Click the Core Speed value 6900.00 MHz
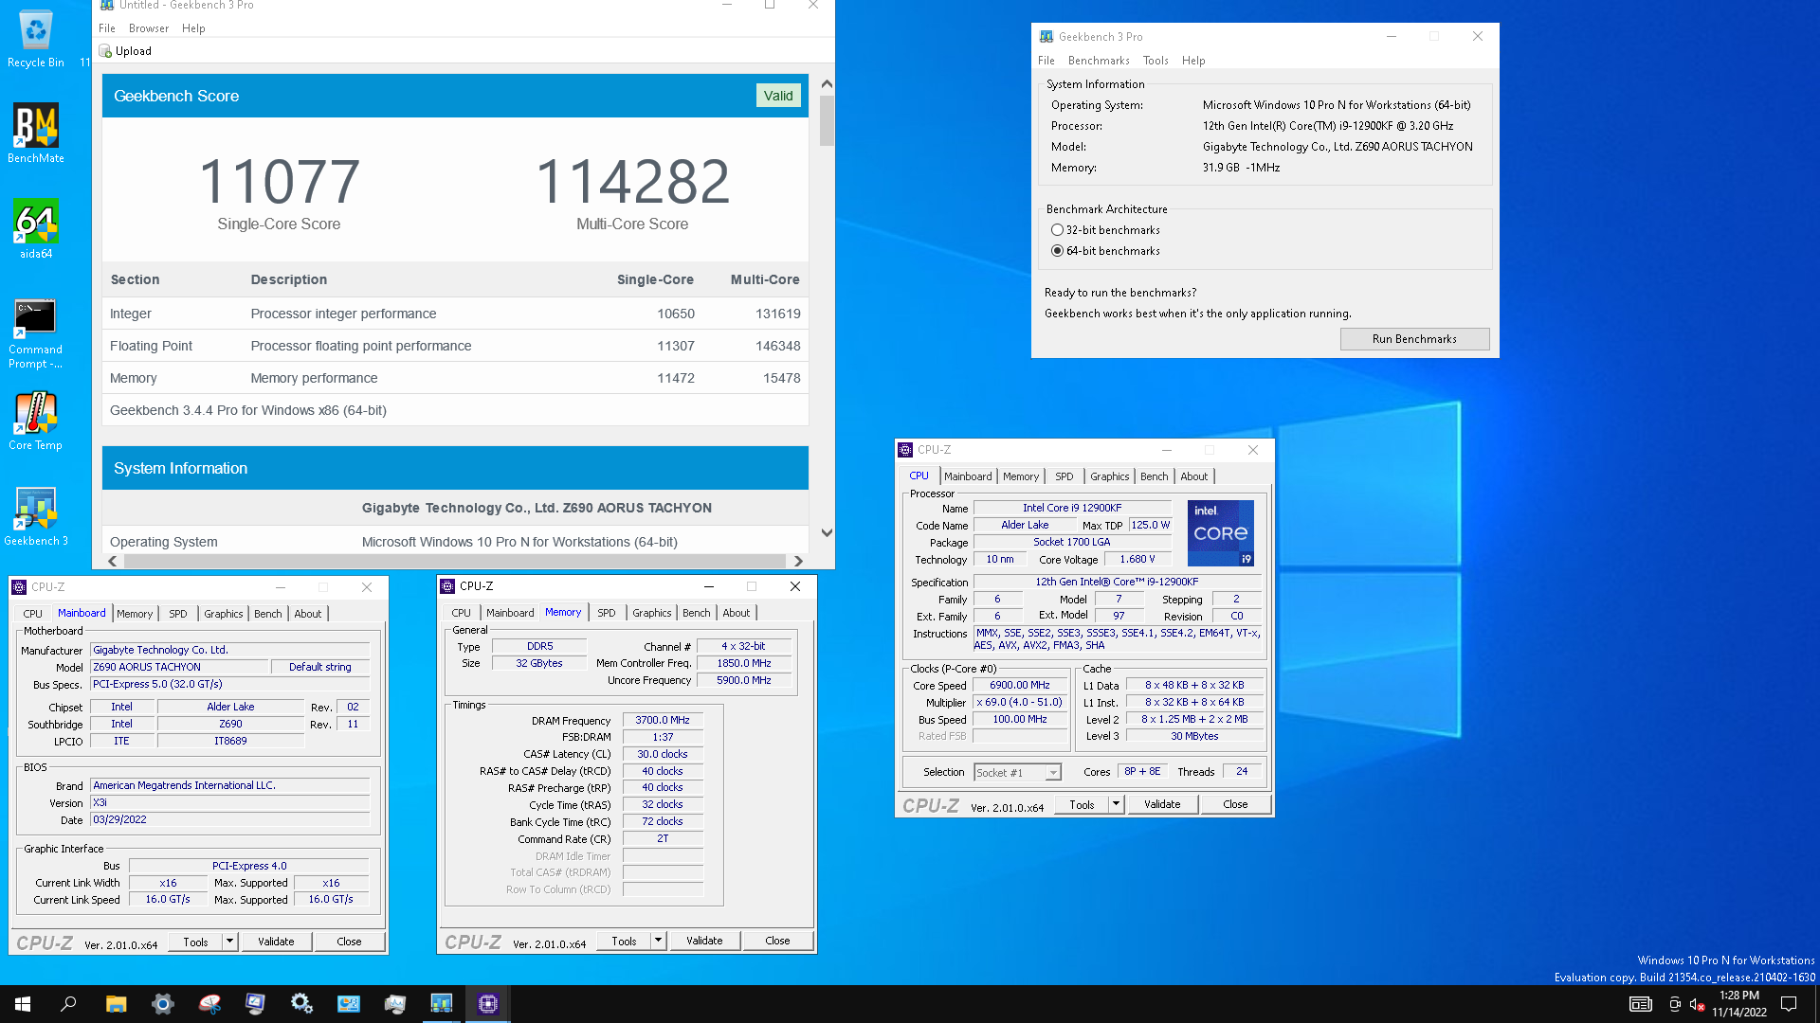This screenshot has width=1820, height=1023. click(1020, 686)
